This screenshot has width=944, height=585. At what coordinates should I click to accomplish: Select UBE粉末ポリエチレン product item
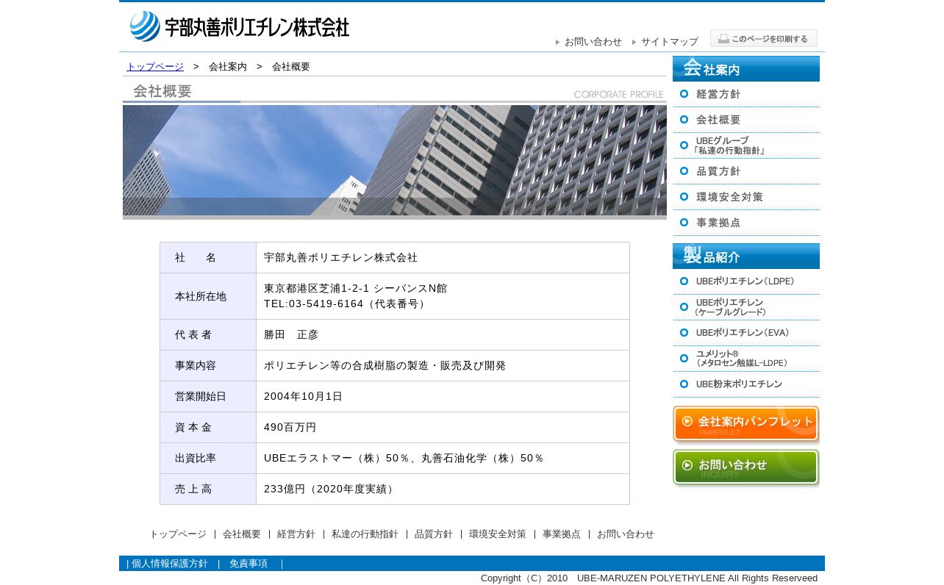pyautogui.click(x=746, y=384)
